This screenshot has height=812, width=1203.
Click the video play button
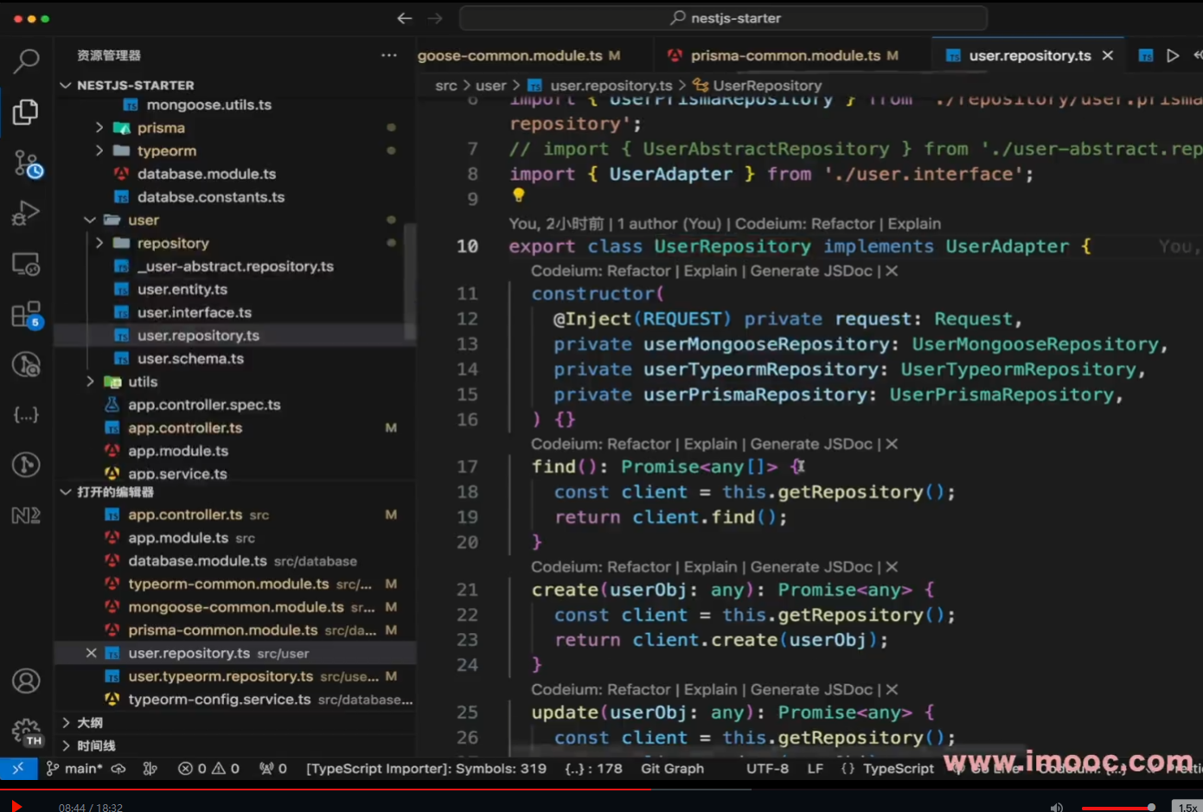[x=16, y=805]
